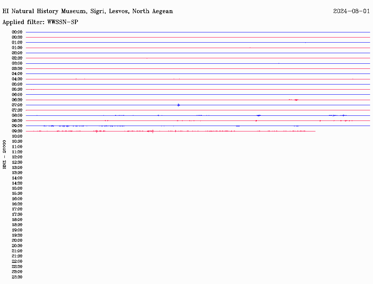Screen dimensions: 373x284
Task: Click the 18:30 time label
Action: 17,225
